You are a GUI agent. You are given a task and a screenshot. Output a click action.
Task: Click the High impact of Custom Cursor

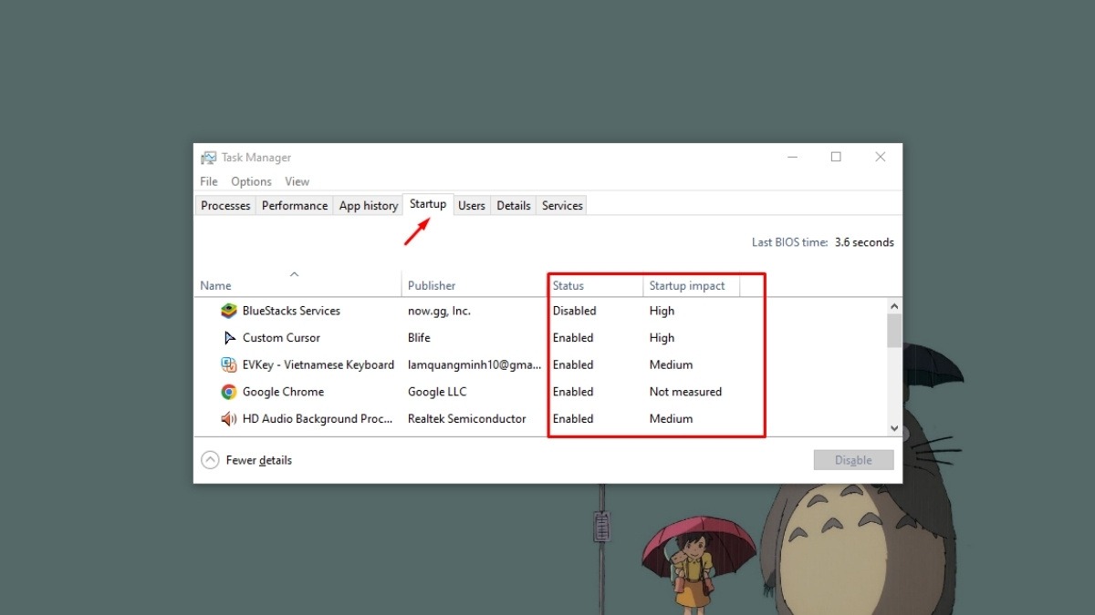point(662,338)
